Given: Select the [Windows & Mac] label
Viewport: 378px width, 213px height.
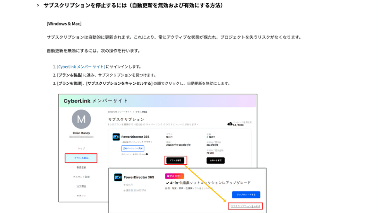Looking at the screenshot, I should pos(64,24).
